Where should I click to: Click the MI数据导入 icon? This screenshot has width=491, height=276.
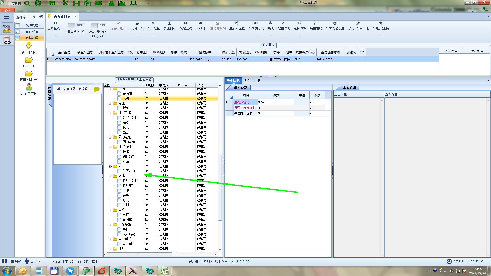256,23
